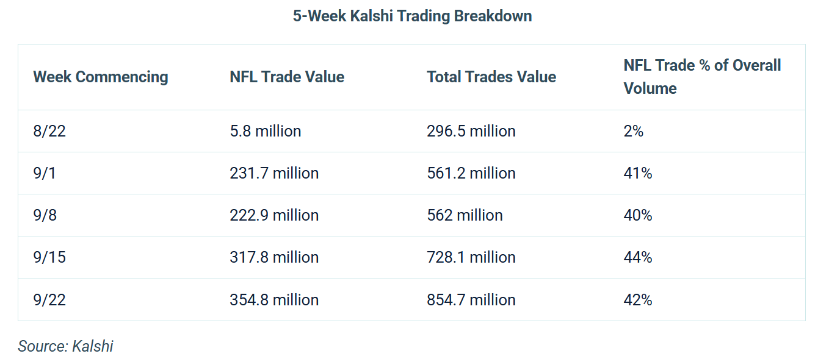The width and height of the screenshot is (818, 362).
Task: Select the 'Week Commencing' column header
Action: 101,77
